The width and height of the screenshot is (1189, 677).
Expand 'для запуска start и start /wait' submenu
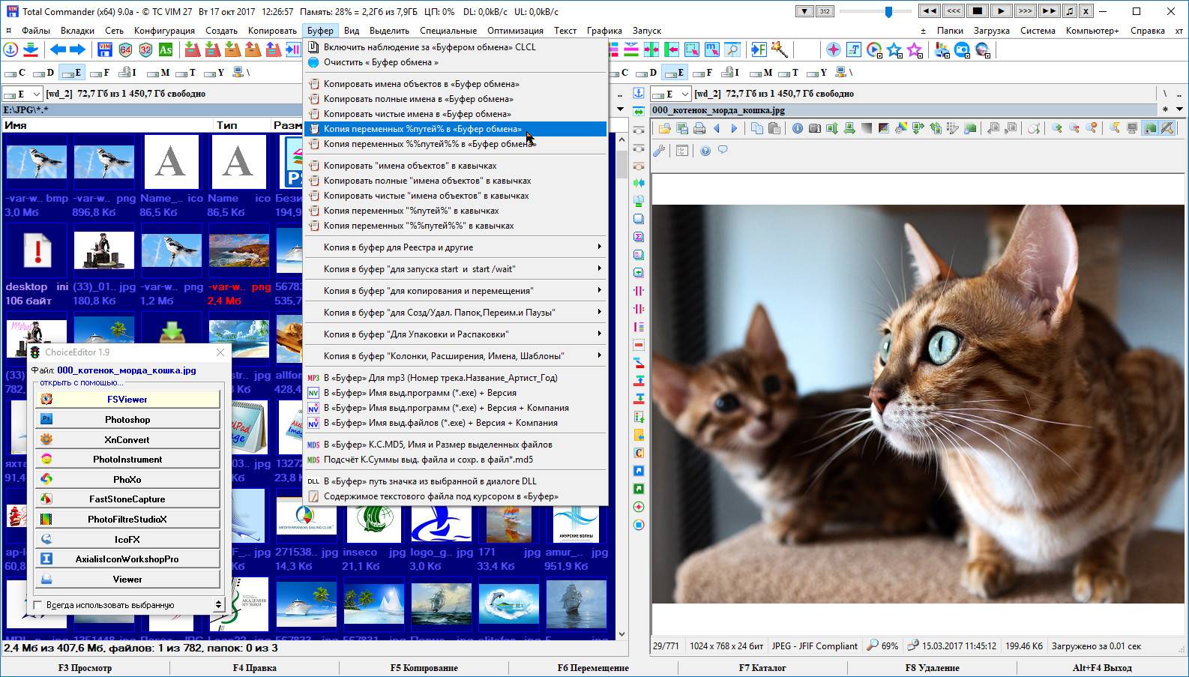point(455,269)
